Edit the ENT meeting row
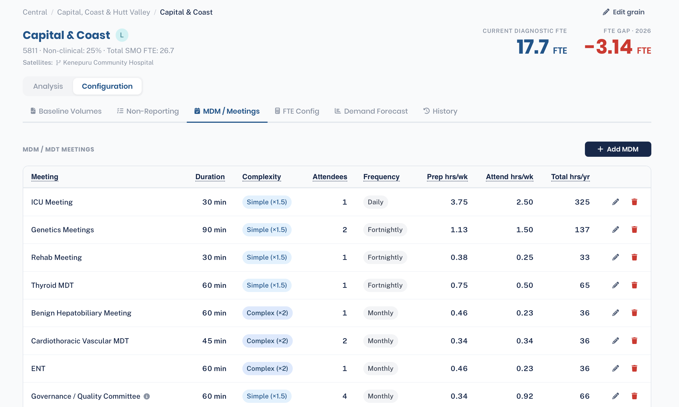679x407 pixels. pyautogui.click(x=615, y=369)
